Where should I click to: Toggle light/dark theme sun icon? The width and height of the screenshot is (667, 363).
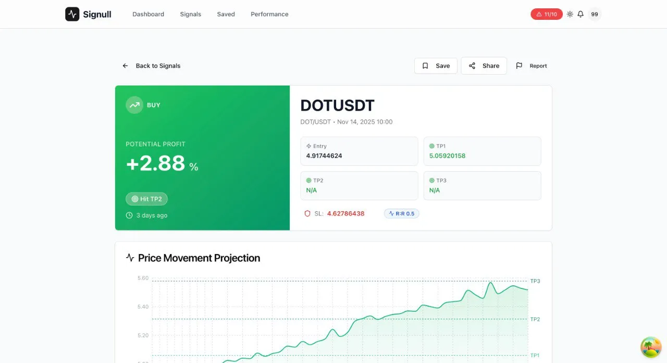click(570, 14)
